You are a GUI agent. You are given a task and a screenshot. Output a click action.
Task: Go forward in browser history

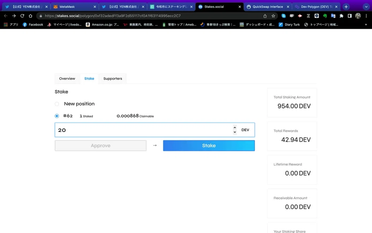pyautogui.click(x=14, y=16)
